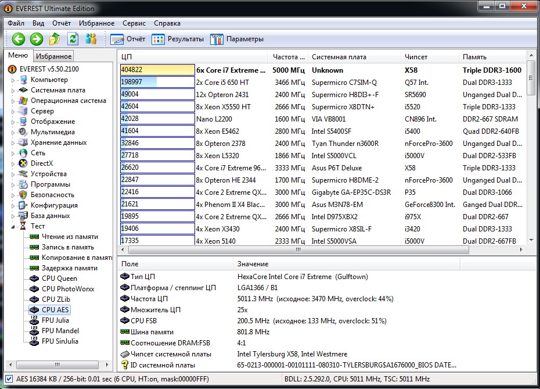Click the Безопасность shield icon
Image resolution: width=540 pixels, height=389 pixels.
[x=23, y=195]
